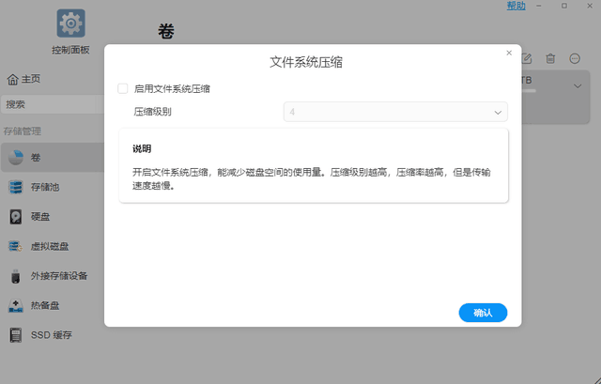Open the 压缩级别 dropdown
The height and width of the screenshot is (384, 601).
click(x=395, y=112)
